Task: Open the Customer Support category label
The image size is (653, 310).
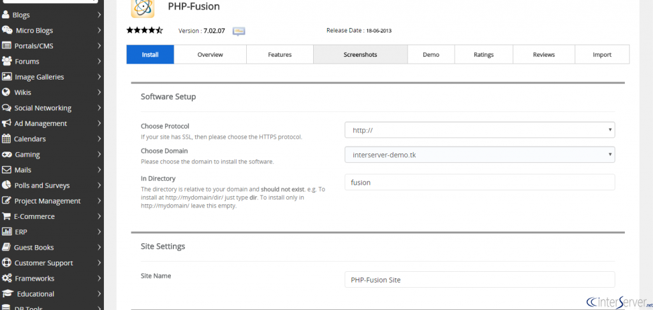Action: click(44, 263)
